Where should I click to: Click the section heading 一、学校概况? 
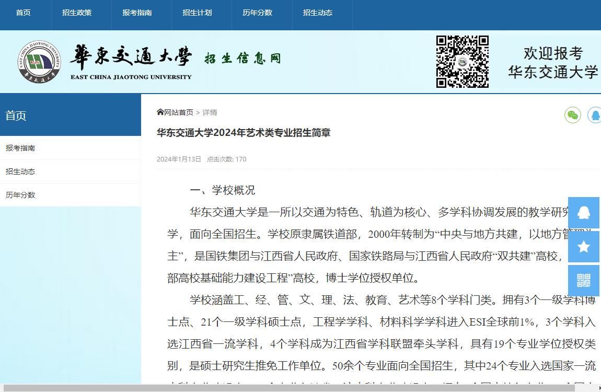click(223, 190)
